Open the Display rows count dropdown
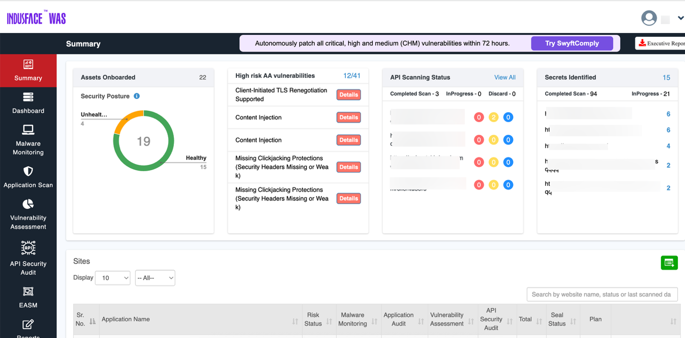This screenshot has height=338, width=685. click(113, 278)
